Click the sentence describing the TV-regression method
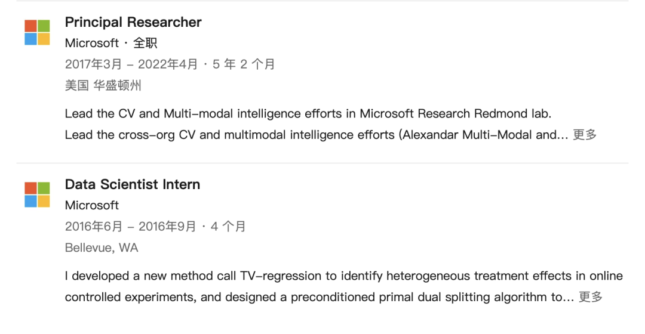 click(x=343, y=276)
